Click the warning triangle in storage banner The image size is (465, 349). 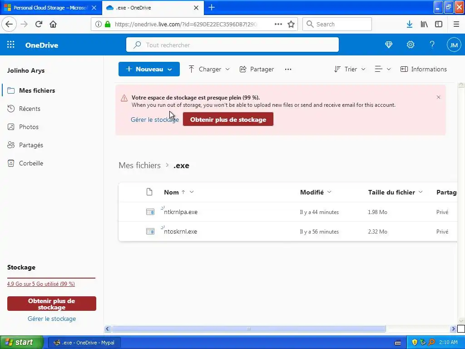[x=124, y=98]
